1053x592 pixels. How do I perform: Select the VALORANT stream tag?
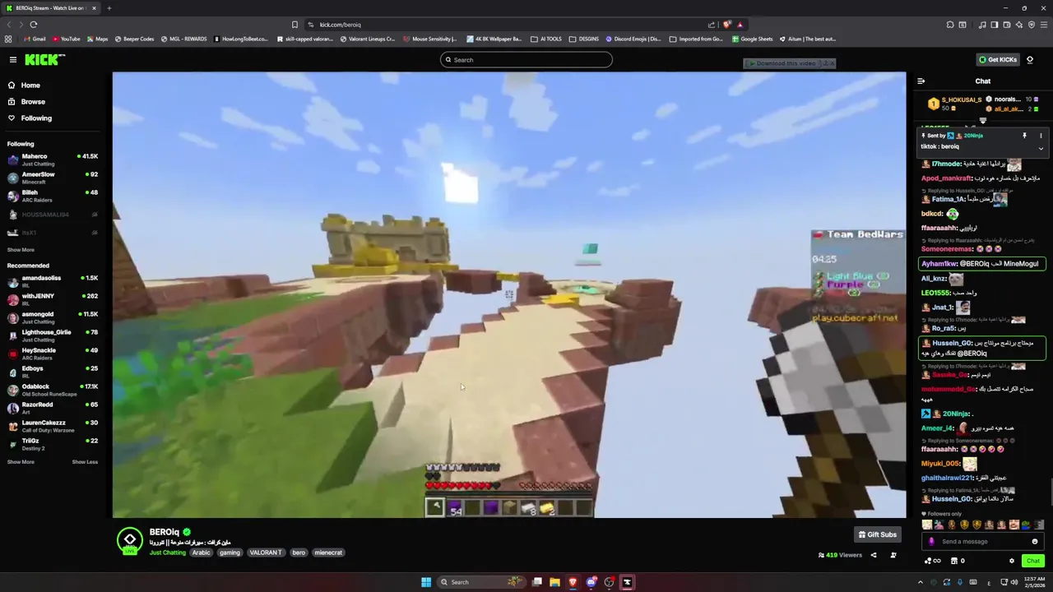[x=266, y=553]
